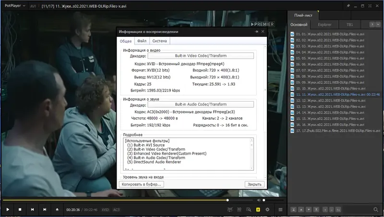Pin the playback information dialog
Screen dimensions: 384x217
256,32
